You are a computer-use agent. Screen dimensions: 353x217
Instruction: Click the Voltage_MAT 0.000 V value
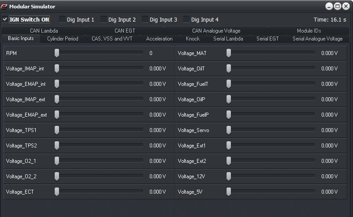(329, 53)
